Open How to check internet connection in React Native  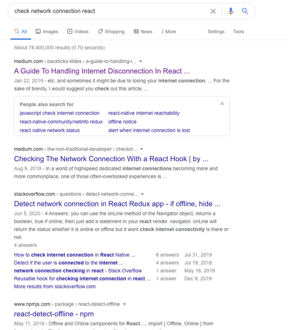[x=74, y=255]
